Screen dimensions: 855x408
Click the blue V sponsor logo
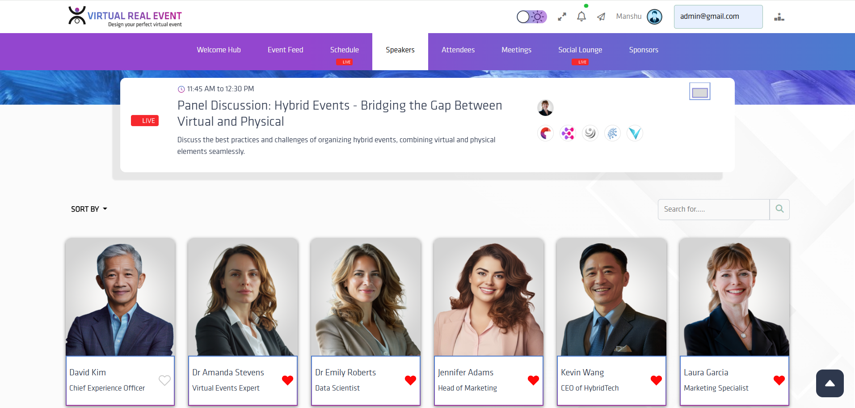pos(635,133)
